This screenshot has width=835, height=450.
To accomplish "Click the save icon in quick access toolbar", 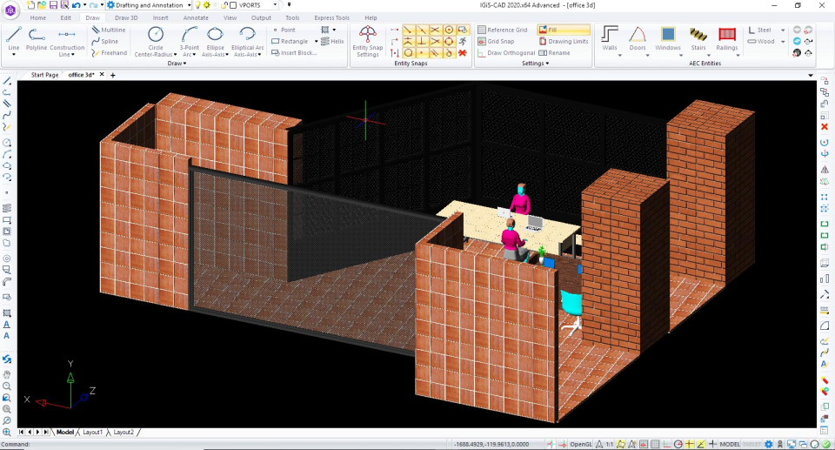I will [53, 5].
